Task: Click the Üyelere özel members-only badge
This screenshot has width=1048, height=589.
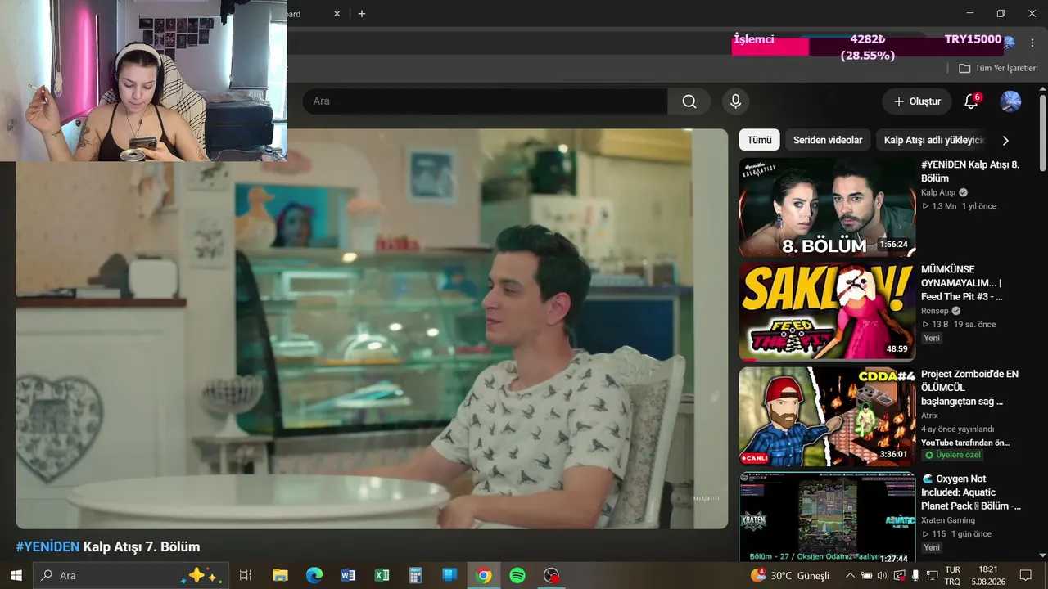Action: pos(952,455)
